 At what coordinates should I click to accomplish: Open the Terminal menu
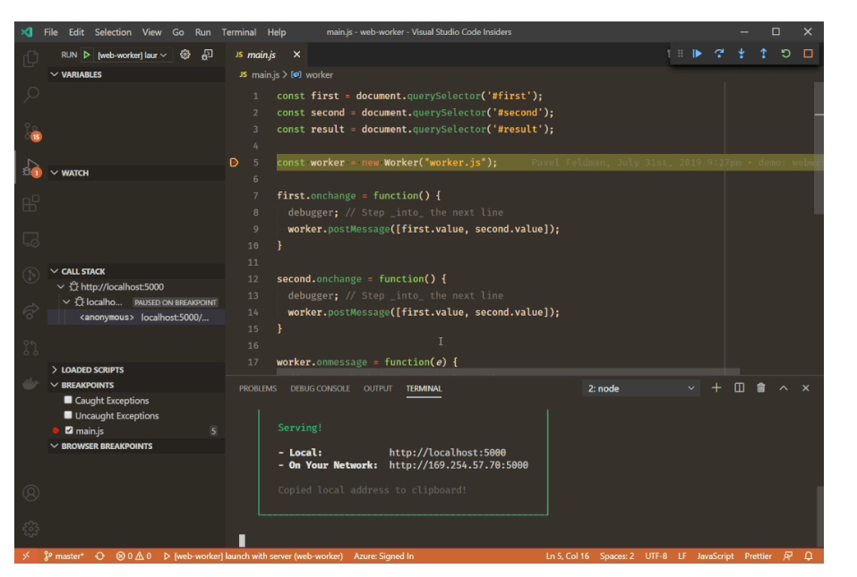click(239, 32)
